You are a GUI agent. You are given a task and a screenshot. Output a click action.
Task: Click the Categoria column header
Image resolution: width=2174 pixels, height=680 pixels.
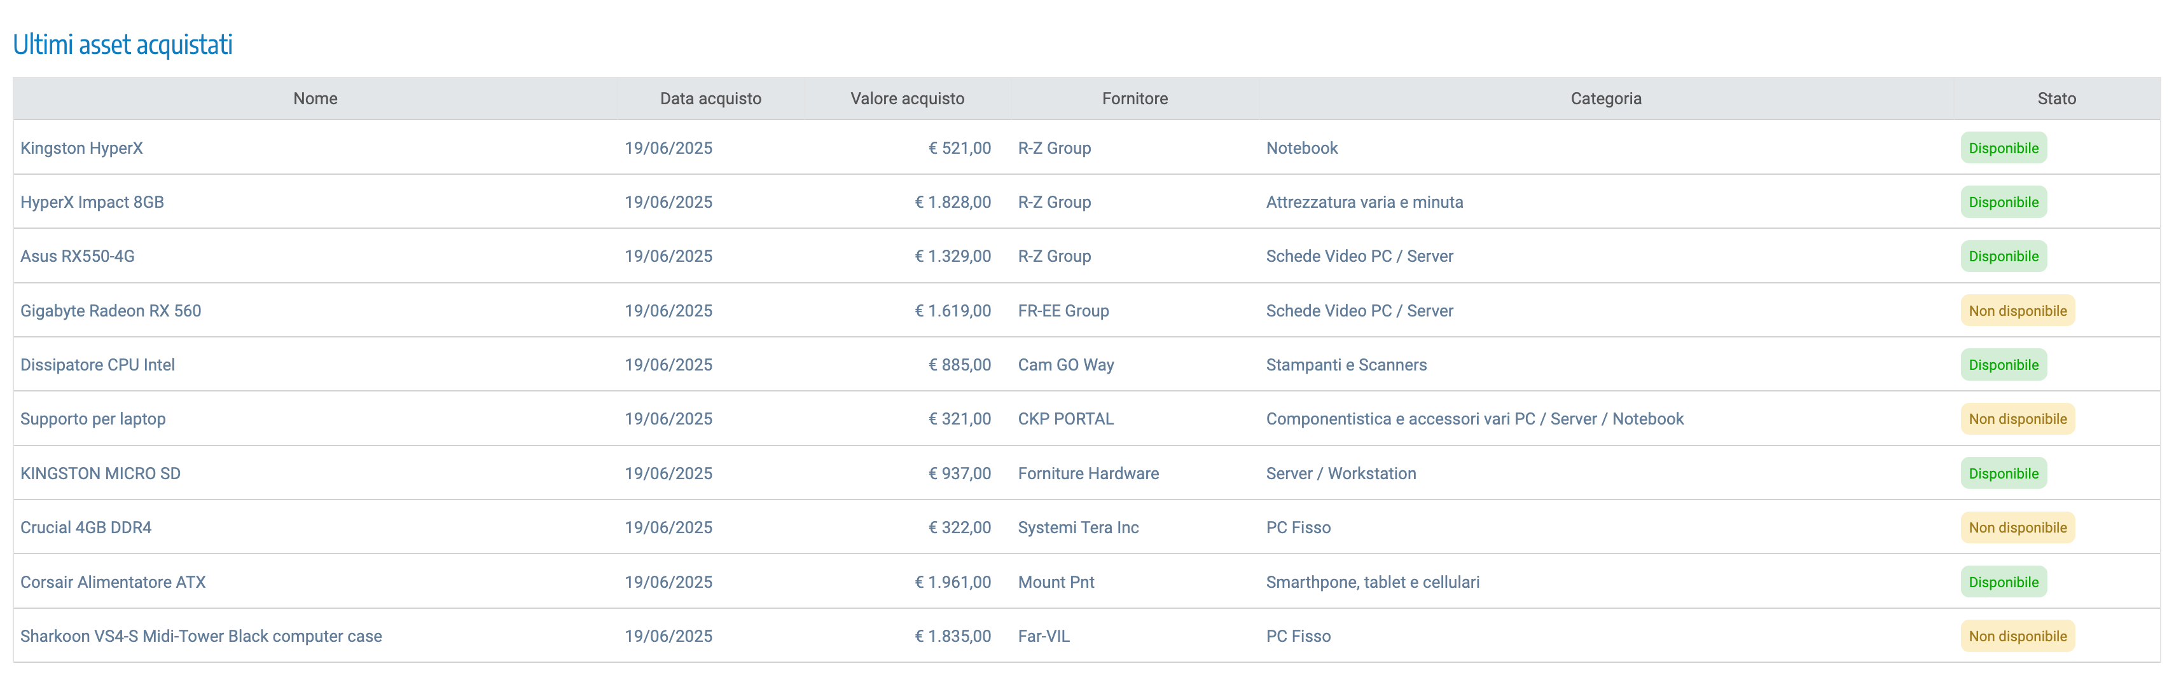(x=1605, y=99)
